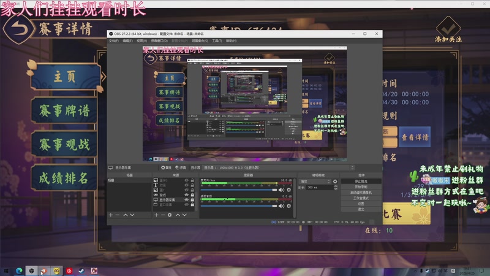Click 工作室模式 button
This screenshot has height=276, width=490.
coord(361,198)
